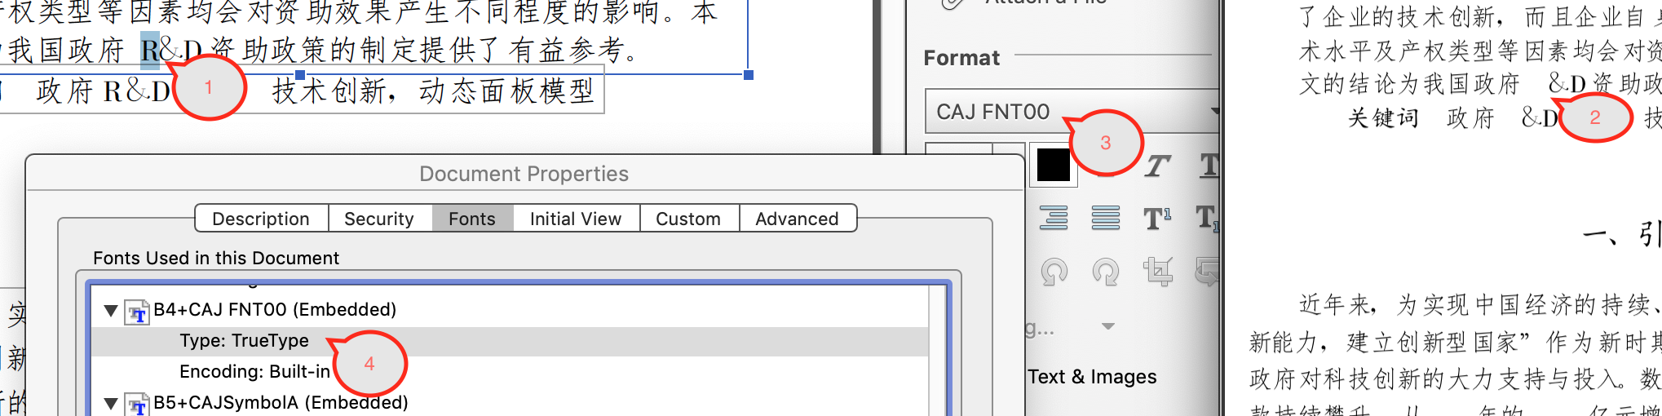Click the Format section heading
Image resolution: width=1662 pixels, height=416 pixels.
pyautogui.click(x=961, y=58)
